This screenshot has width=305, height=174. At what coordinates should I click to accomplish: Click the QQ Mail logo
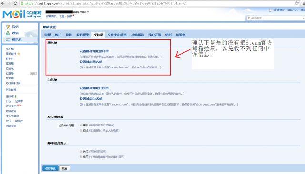pyautogui.click(x=22, y=14)
